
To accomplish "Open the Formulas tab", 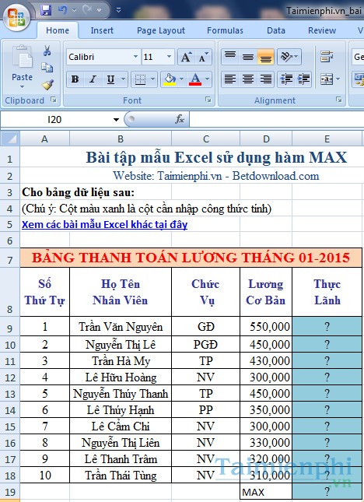I will [x=226, y=30].
